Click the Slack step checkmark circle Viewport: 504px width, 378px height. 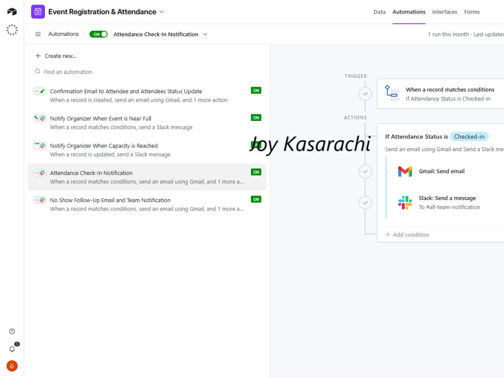[x=365, y=203]
